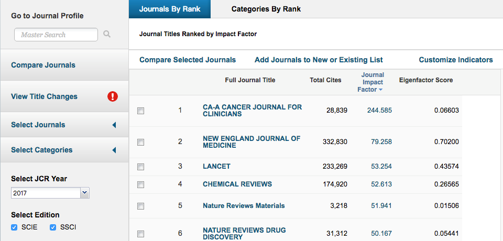This screenshot has height=241, width=503.
Task: Click total cites value 332,830
Action: pyautogui.click(x=335, y=142)
